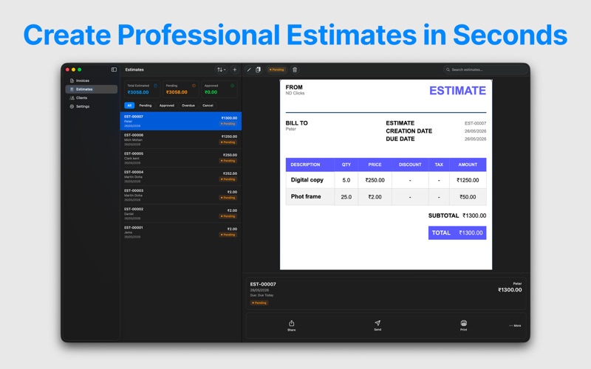Edit estimate using the pencil icon
591x369 pixels.
point(249,69)
